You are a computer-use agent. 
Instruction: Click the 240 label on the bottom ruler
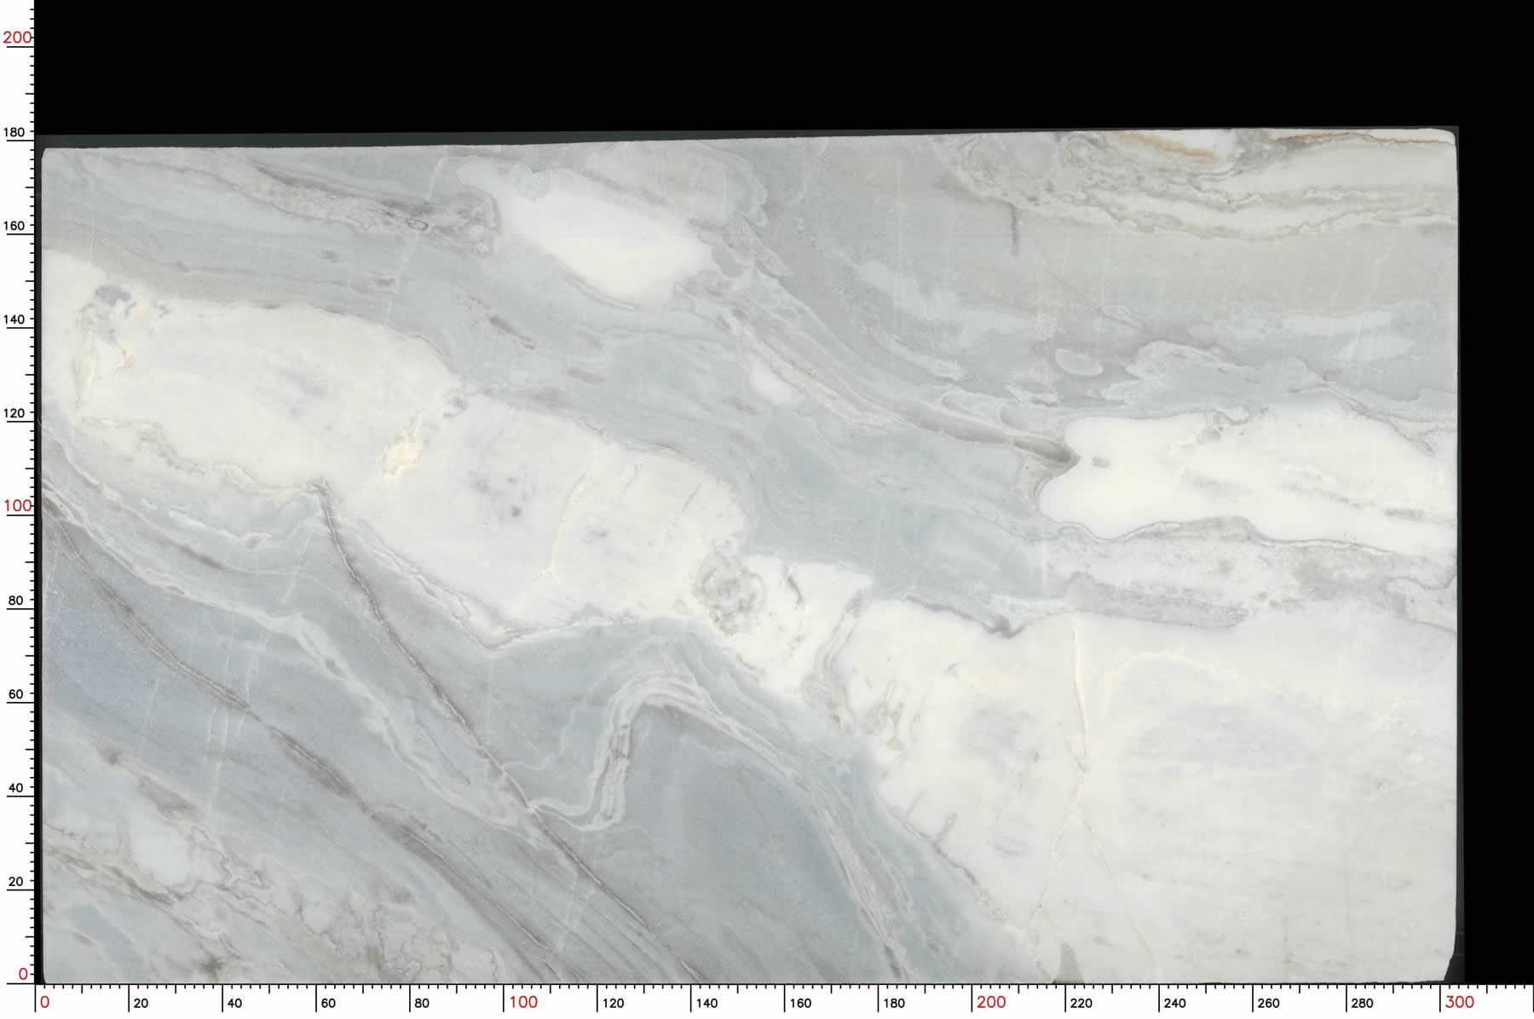[1174, 1004]
